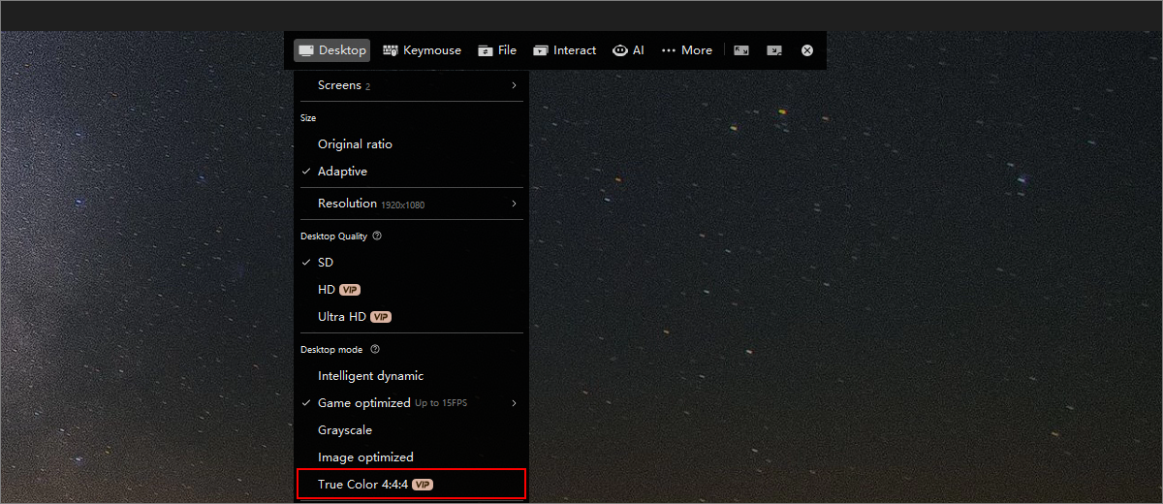Viewport: 1163px width, 504px height.
Task: Click the shrink-window icon after More
Action: click(x=741, y=50)
